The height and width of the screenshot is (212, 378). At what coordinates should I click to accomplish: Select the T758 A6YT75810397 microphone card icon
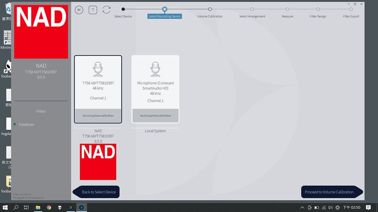[98, 69]
